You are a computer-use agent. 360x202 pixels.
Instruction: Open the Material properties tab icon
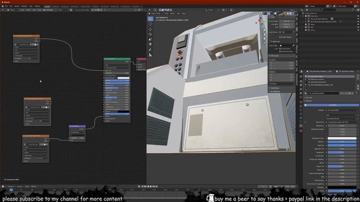[x=301, y=126]
